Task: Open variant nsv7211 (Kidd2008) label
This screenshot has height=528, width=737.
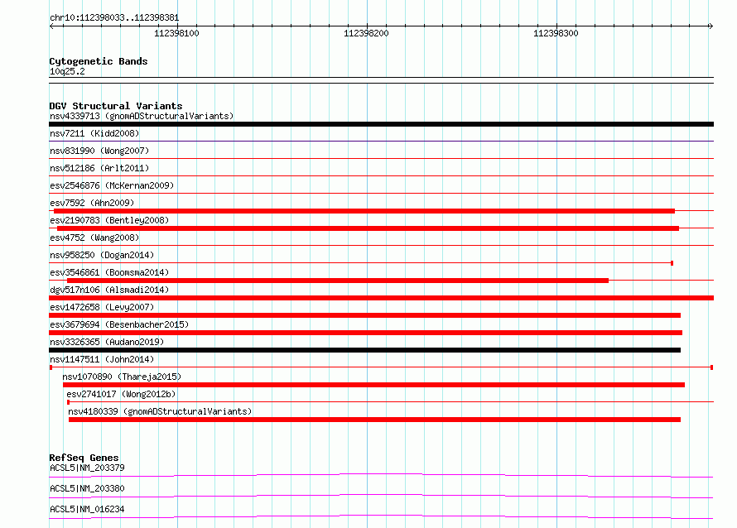Action: [94, 133]
